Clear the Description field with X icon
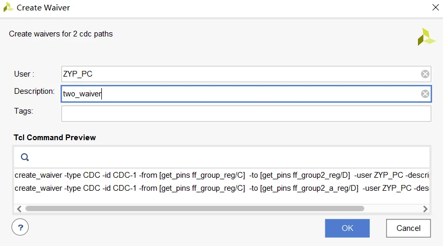The width and height of the screenshot is (443, 246). (425, 94)
